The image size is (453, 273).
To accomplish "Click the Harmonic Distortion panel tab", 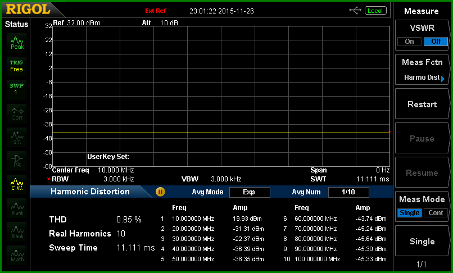I will click(90, 192).
